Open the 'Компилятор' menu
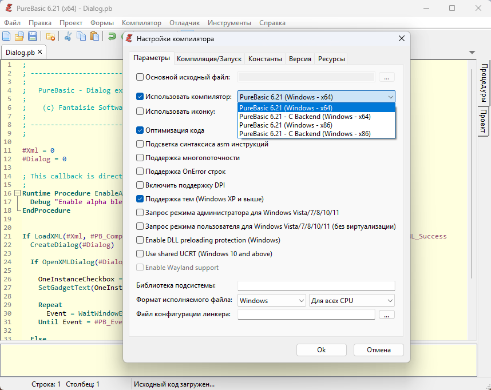 point(141,23)
